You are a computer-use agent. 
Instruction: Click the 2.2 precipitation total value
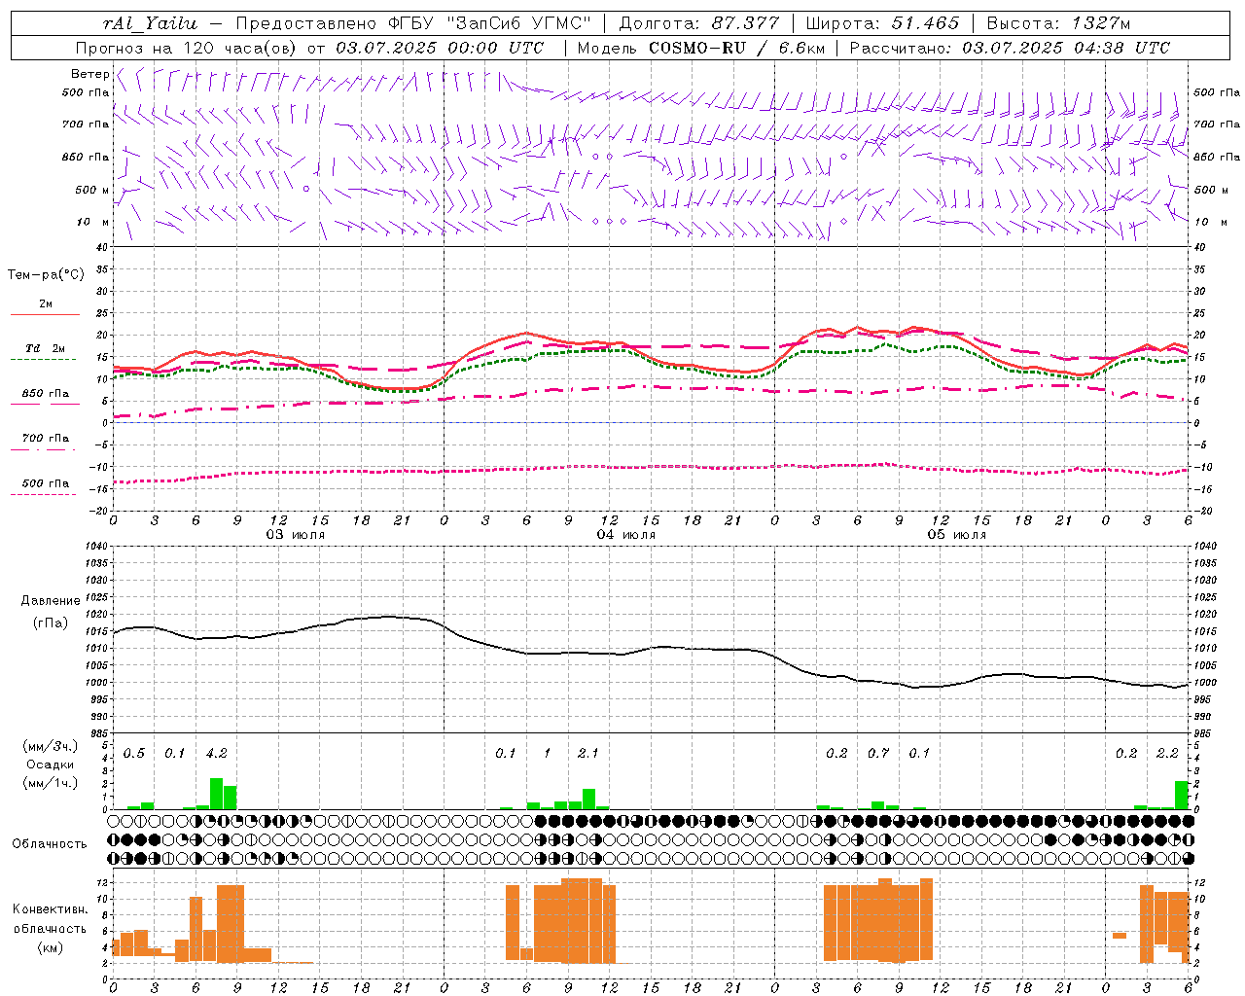(x=1167, y=753)
